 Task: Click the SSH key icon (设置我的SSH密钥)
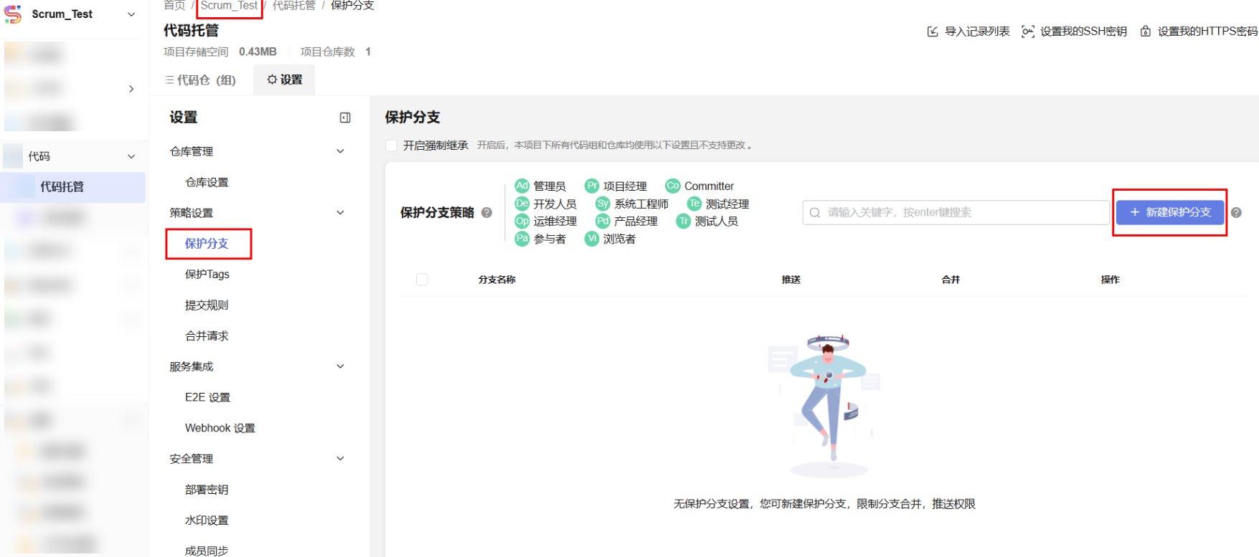point(1028,32)
